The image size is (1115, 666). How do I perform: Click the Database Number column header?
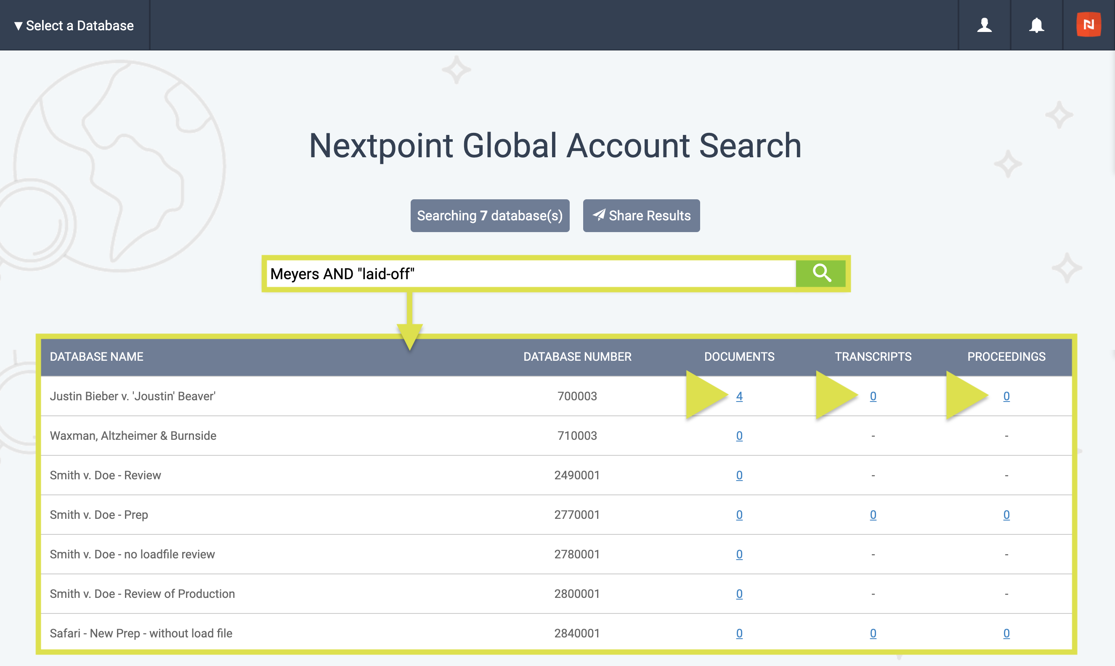(577, 357)
